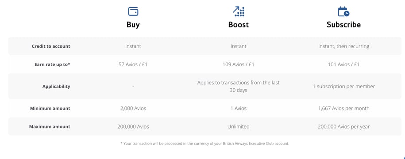Click the Earn rate up to label
This screenshot has height=159, width=405.
click(52, 64)
